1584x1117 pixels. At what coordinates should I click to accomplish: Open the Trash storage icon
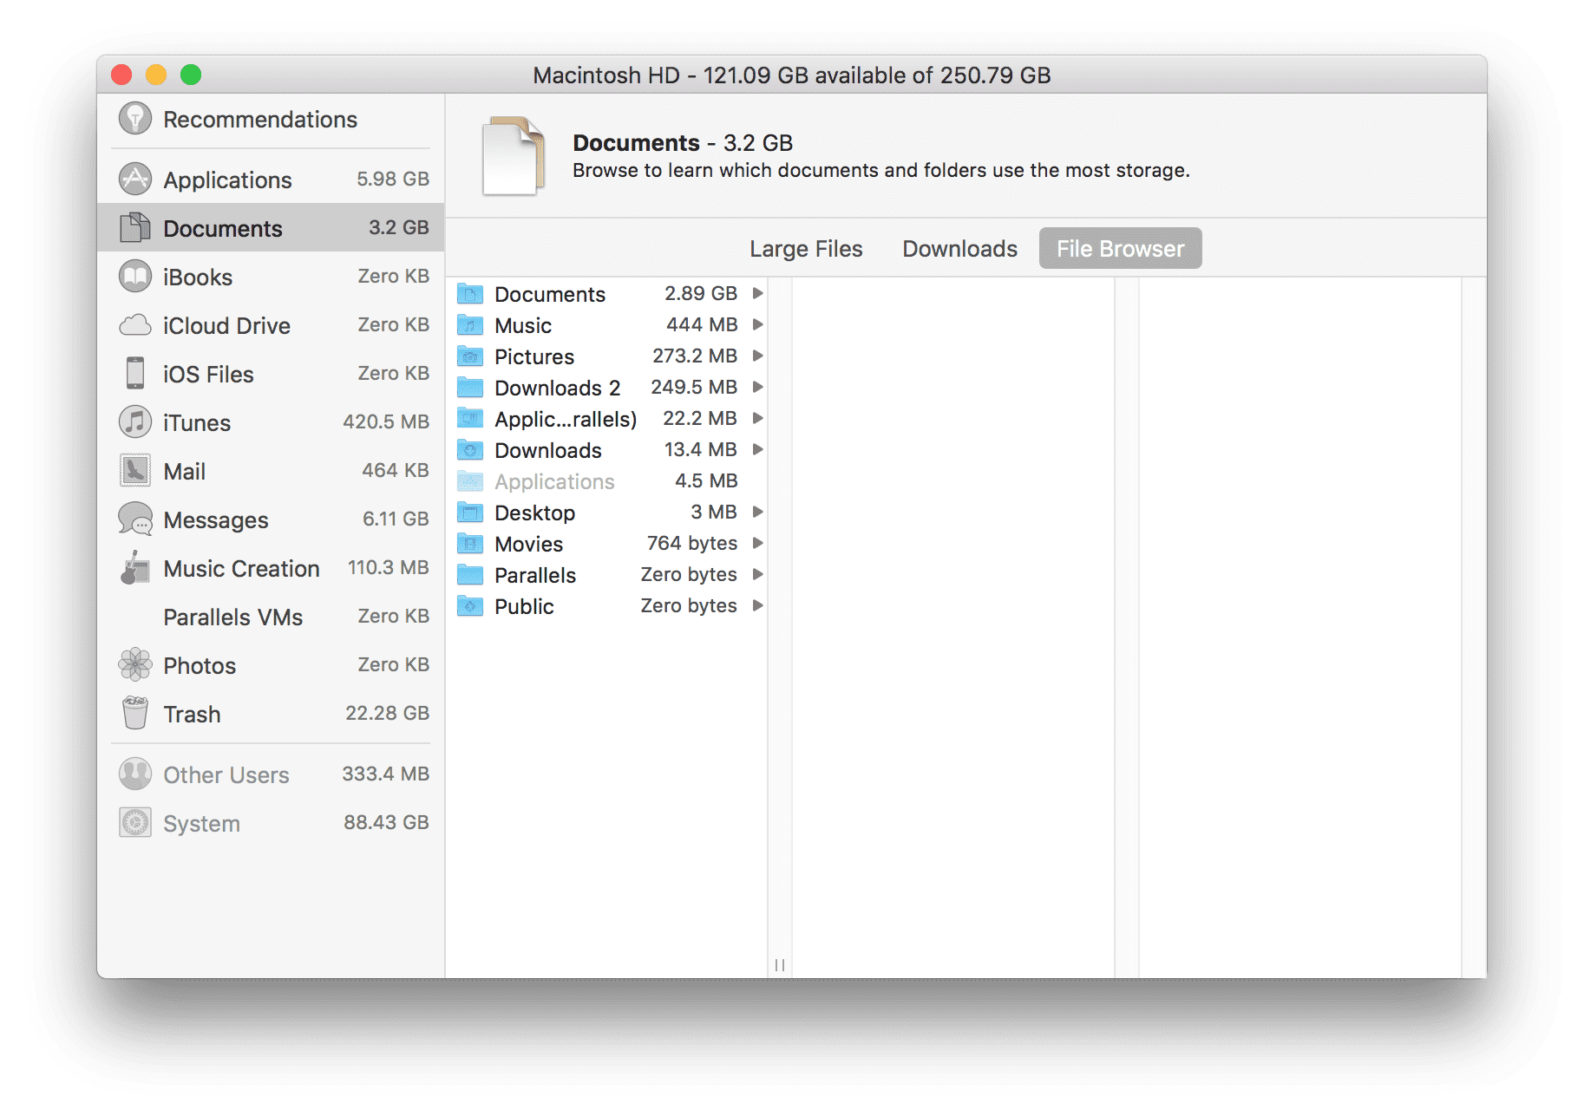coord(134,713)
